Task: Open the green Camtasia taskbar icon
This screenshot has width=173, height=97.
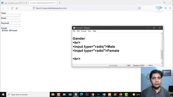Action: click(x=126, y=95)
